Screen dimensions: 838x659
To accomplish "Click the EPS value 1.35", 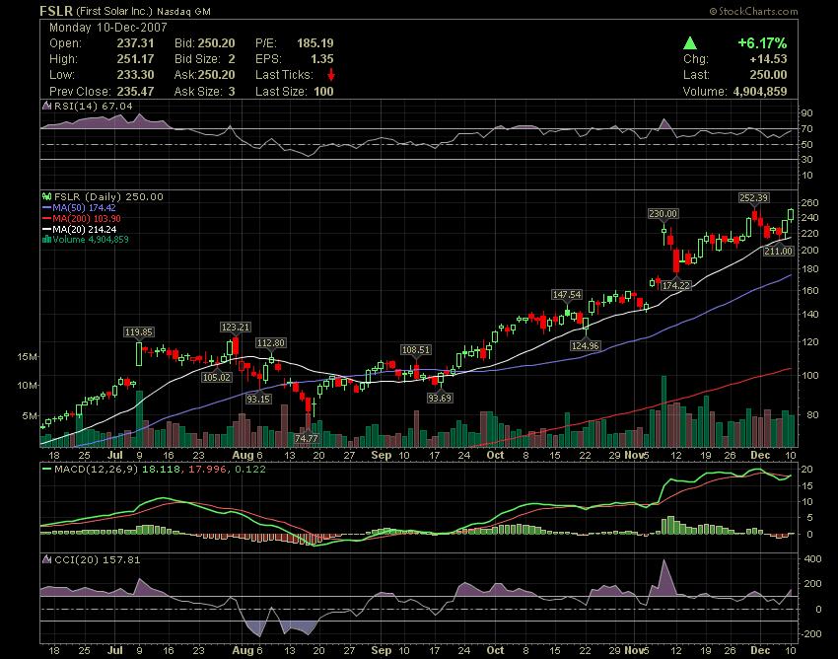I will coord(322,59).
